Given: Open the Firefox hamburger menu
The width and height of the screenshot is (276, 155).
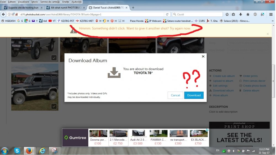Looking at the screenshot, I should pyautogui.click(x=271, y=14).
